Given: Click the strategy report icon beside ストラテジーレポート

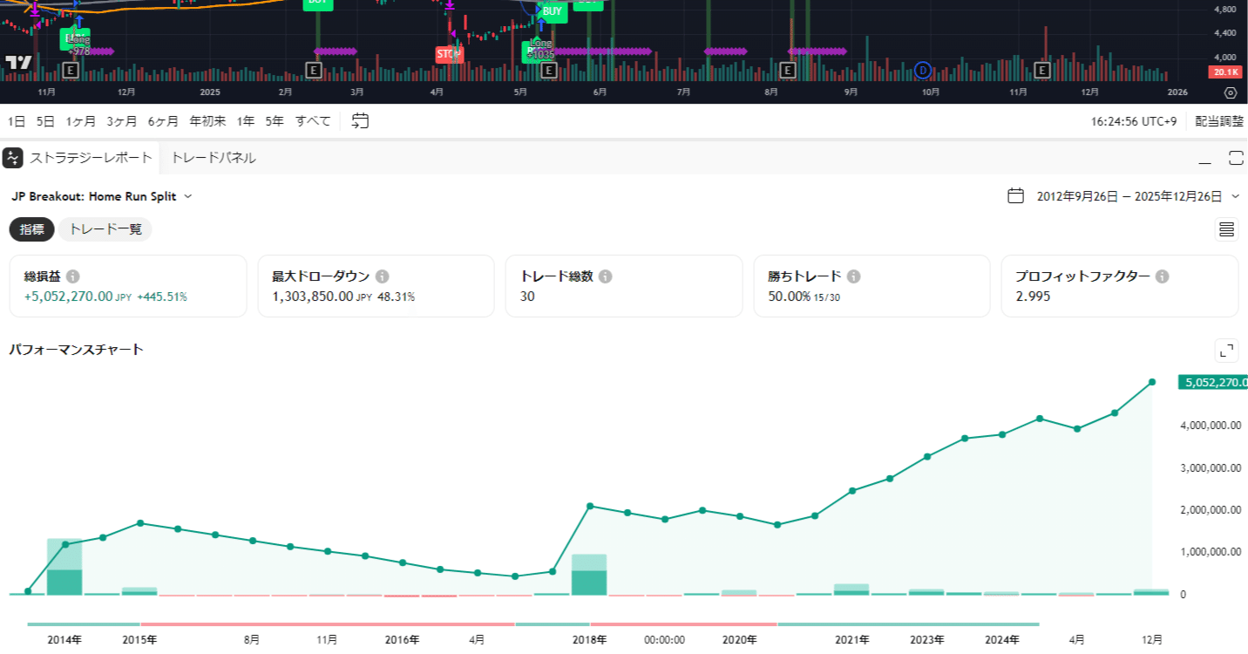Looking at the screenshot, I should [12, 158].
